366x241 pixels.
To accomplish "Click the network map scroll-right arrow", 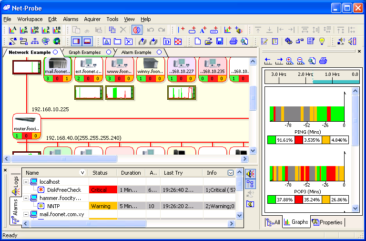I will point(244,159).
